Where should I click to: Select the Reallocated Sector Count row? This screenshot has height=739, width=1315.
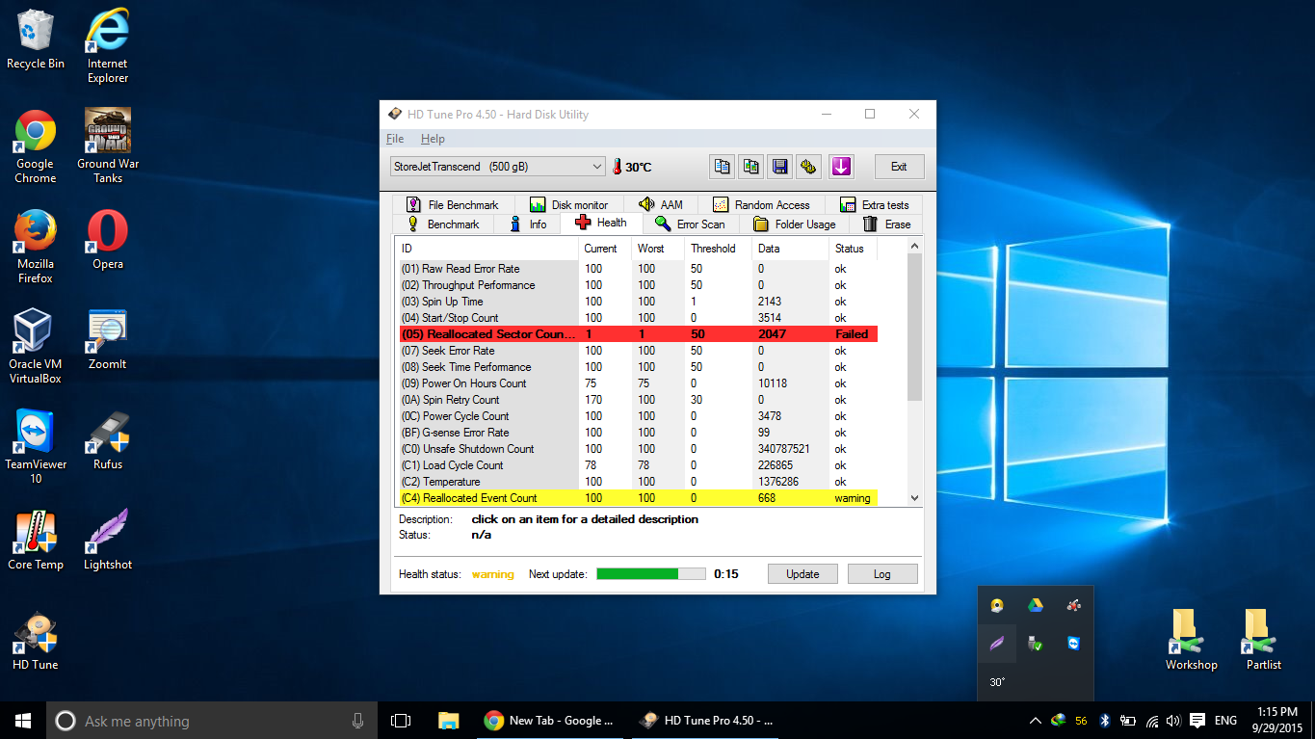point(638,334)
